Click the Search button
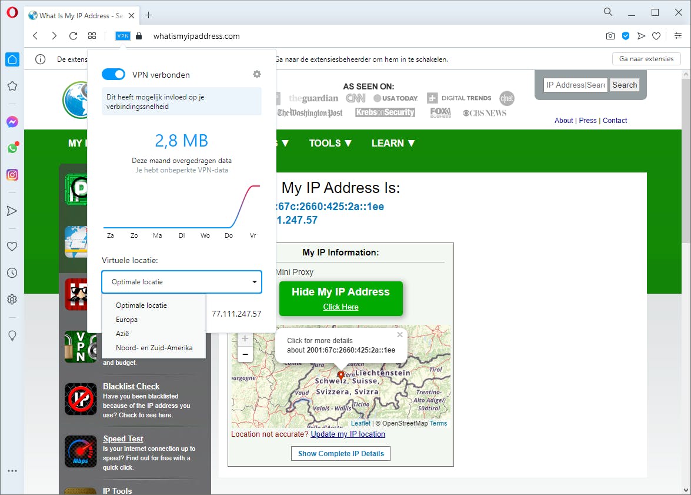691x495 pixels. click(625, 85)
